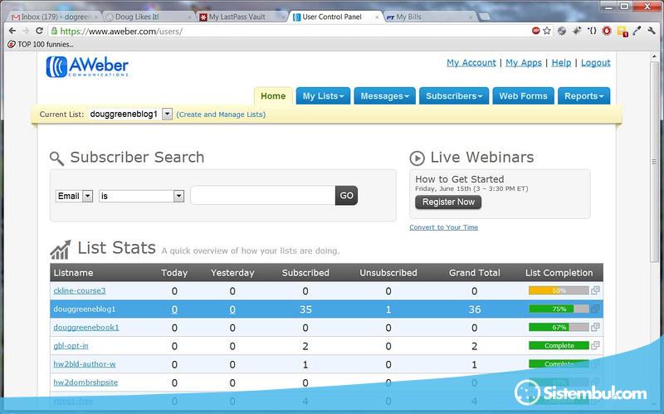Click the GO search button
The height and width of the screenshot is (414, 664).
(346, 196)
